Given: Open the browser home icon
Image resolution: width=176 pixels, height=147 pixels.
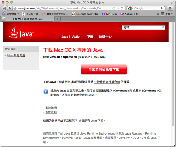Looking at the screenshot, I should 170,8.
